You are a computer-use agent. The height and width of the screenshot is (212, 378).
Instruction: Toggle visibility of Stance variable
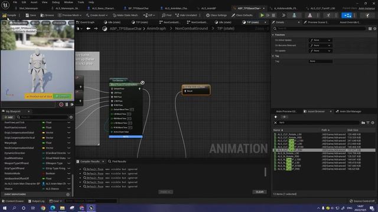coord(69,189)
